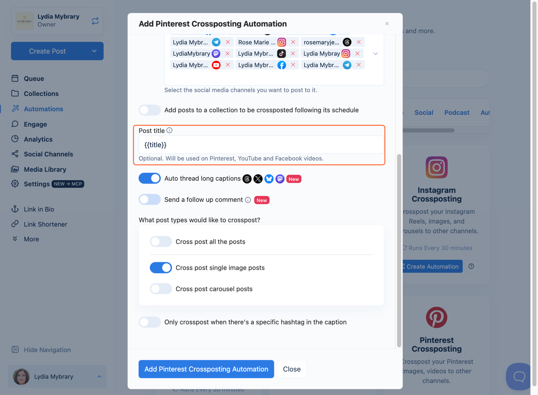Turn off Cross post single image posts
This screenshot has width=538, height=395.
click(x=161, y=268)
